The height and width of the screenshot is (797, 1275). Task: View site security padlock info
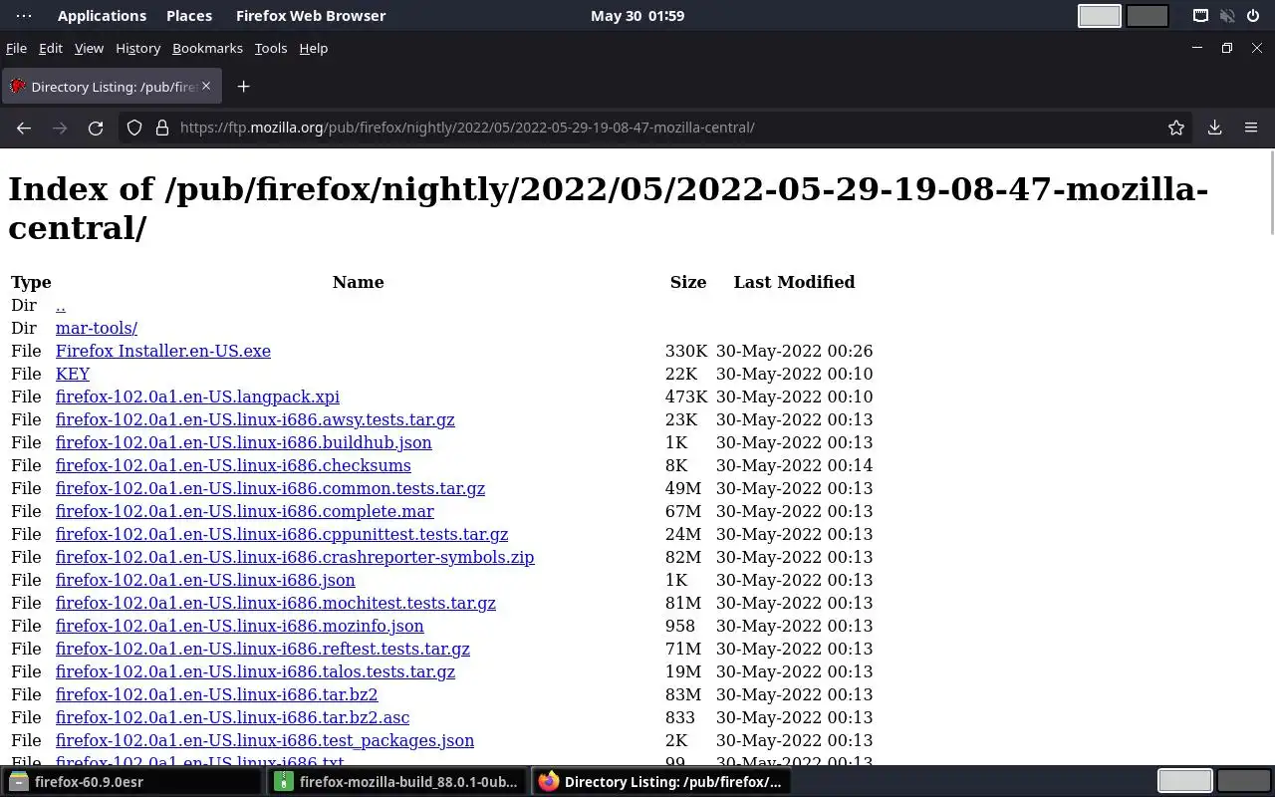[162, 128]
